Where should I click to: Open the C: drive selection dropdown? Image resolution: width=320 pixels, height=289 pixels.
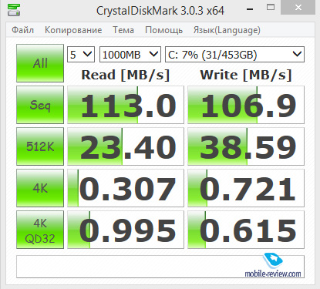[x=234, y=55]
